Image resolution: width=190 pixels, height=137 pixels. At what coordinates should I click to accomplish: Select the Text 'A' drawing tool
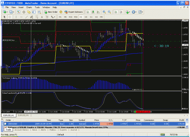(x=42, y=17)
